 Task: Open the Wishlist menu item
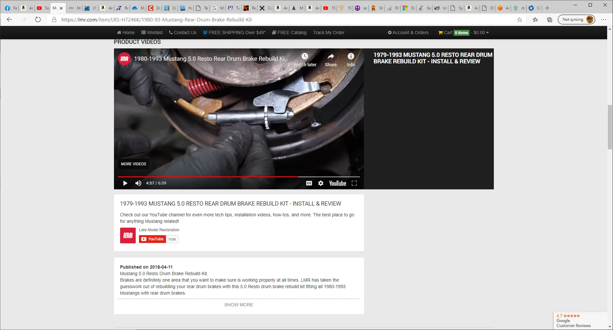pyautogui.click(x=152, y=32)
